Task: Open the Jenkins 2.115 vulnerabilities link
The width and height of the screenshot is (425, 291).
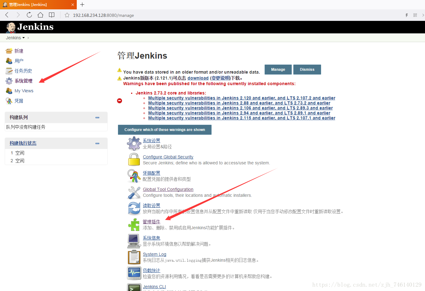Action: tap(242, 118)
